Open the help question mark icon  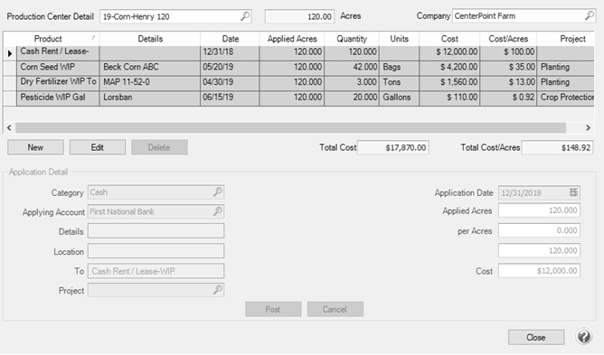tap(584, 336)
